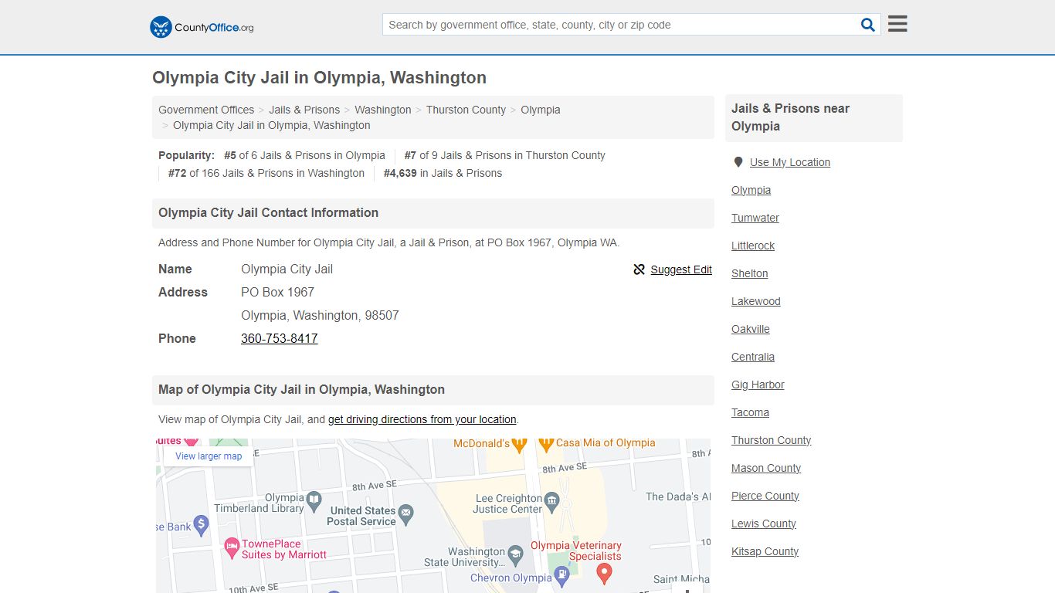Open Olympia in the nearby list
This screenshot has height=593, width=1055.
coord(751,190)
